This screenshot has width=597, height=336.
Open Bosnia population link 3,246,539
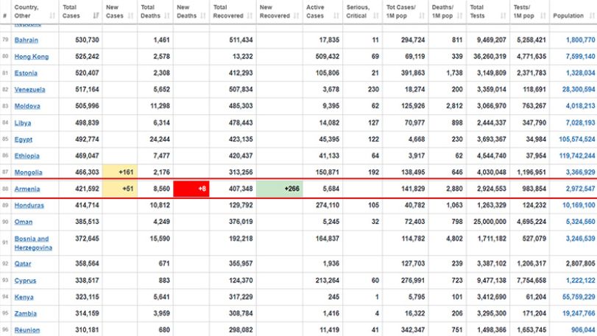(x=580, y=239)
